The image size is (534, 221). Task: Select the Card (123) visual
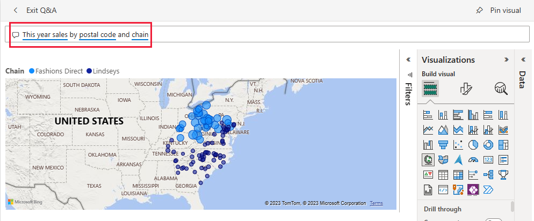click(x=488, y=159)
